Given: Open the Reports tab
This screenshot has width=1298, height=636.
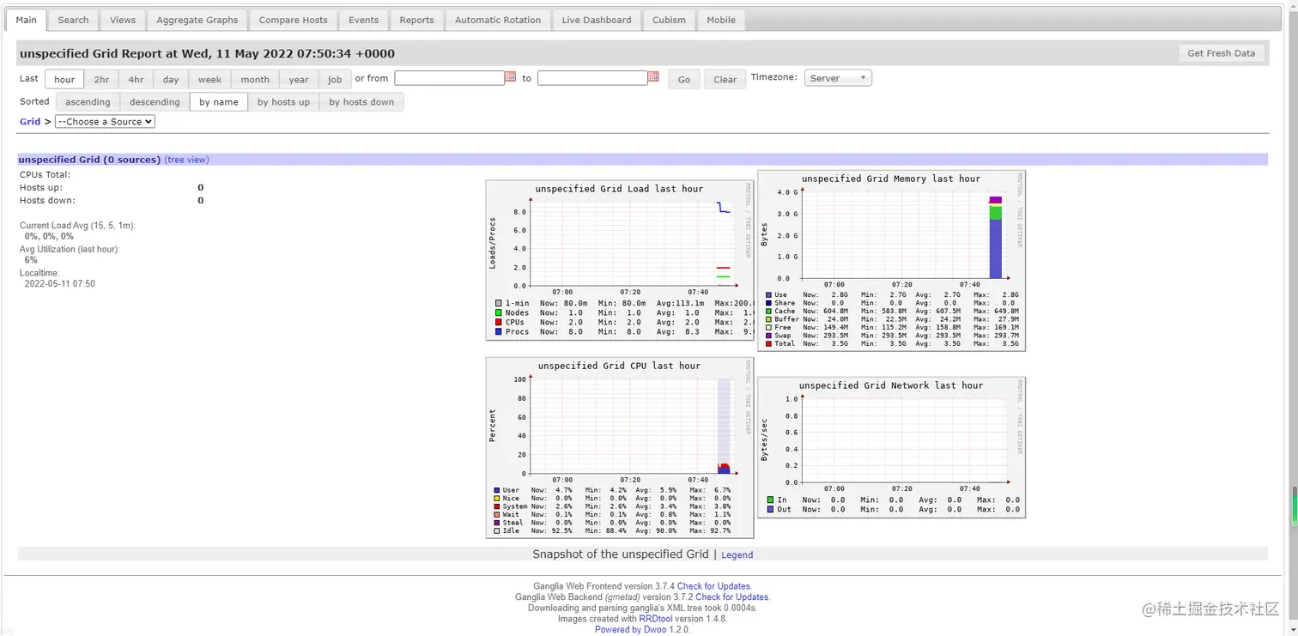Looking at the screenshot, I should [x=416, y=20].
